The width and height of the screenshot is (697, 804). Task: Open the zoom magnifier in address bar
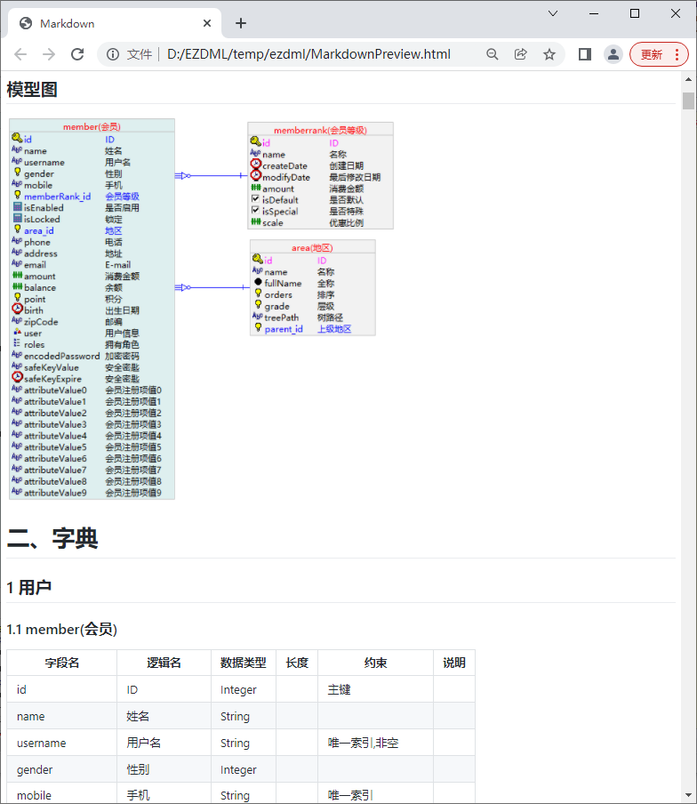pyautogui.click(x=493, y=54)
